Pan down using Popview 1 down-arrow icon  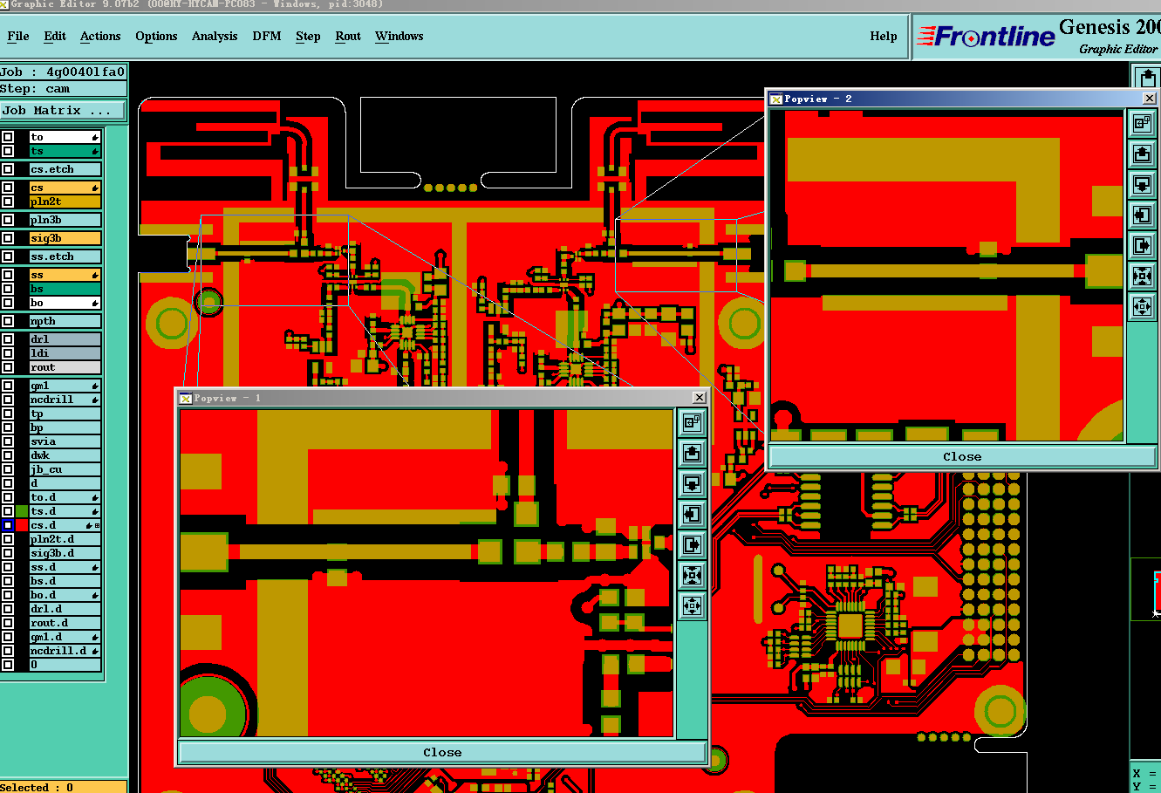pos(693,483)
